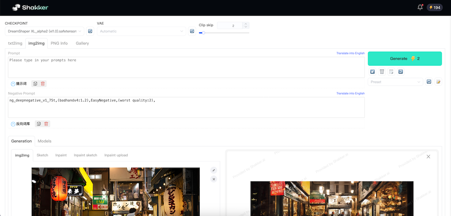The image size is (451, 216).
Task: Open the Checkpoint dropdown
Action: click(44, 31)
